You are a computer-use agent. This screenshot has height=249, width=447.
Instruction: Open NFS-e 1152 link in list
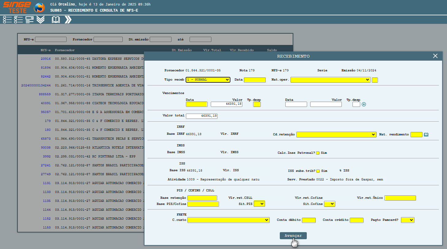[47, 219]
